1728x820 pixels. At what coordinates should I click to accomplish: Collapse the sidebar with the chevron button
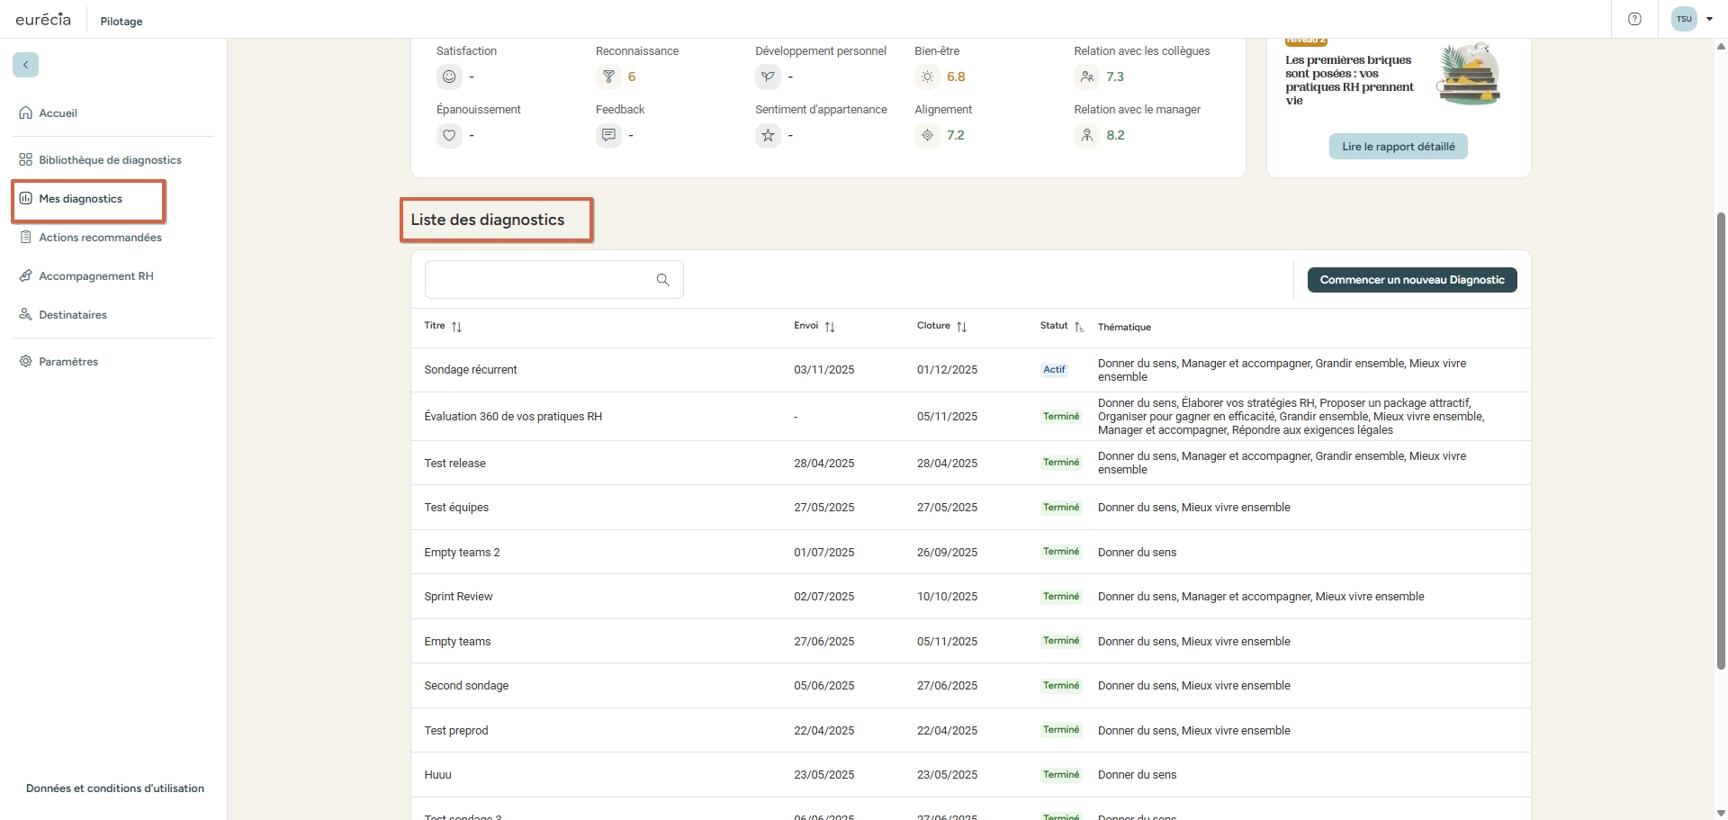25,65
